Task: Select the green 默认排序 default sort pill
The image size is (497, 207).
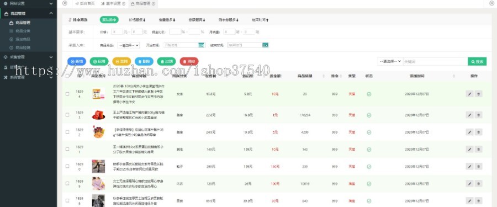Action: 109,20
